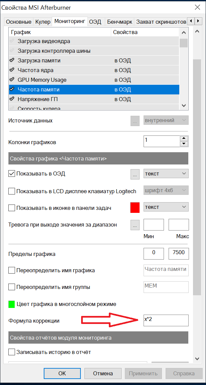Open Logitech шрифт 4x6 dropdown
The image size is (206, 385).
coord(166,190)
